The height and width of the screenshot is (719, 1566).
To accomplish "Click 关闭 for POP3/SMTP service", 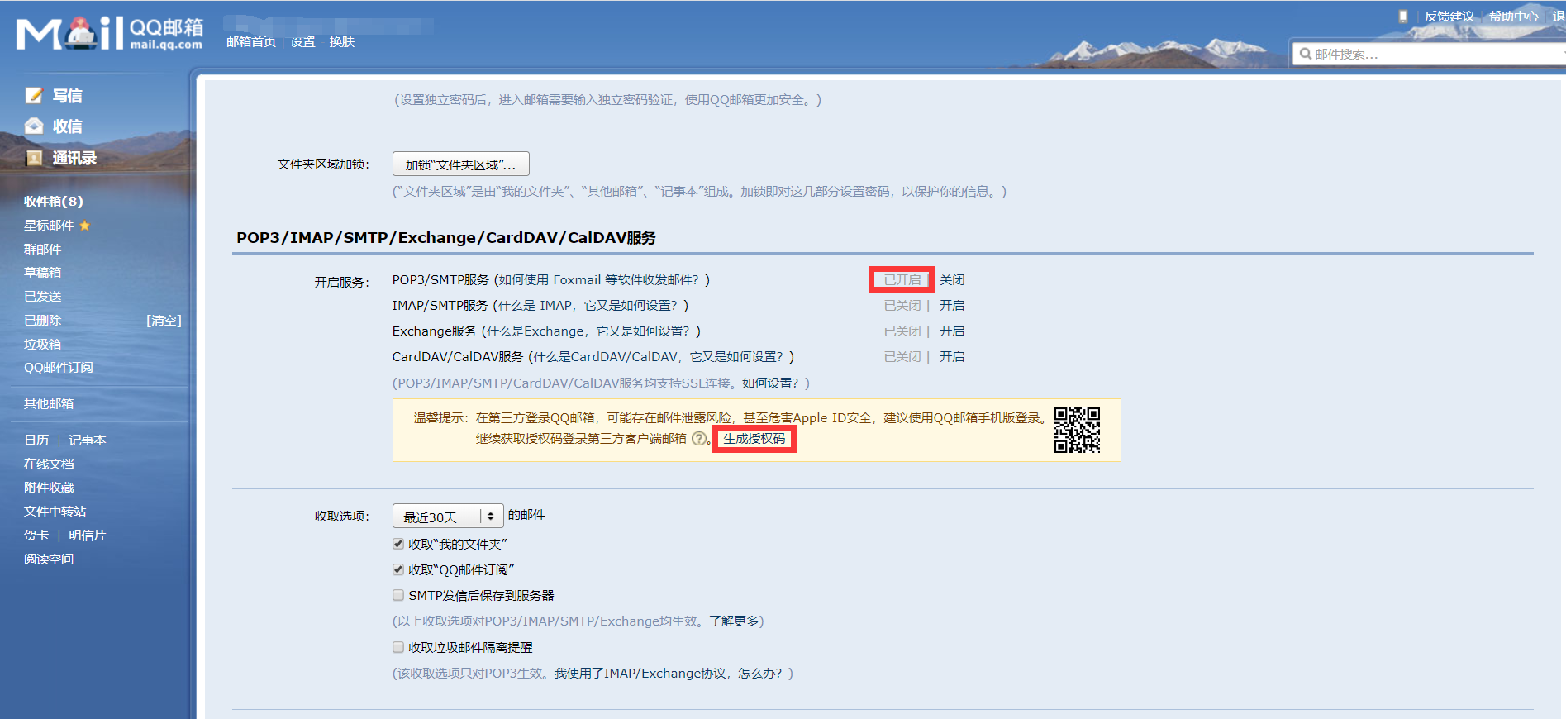I will (x=952, y=280).
